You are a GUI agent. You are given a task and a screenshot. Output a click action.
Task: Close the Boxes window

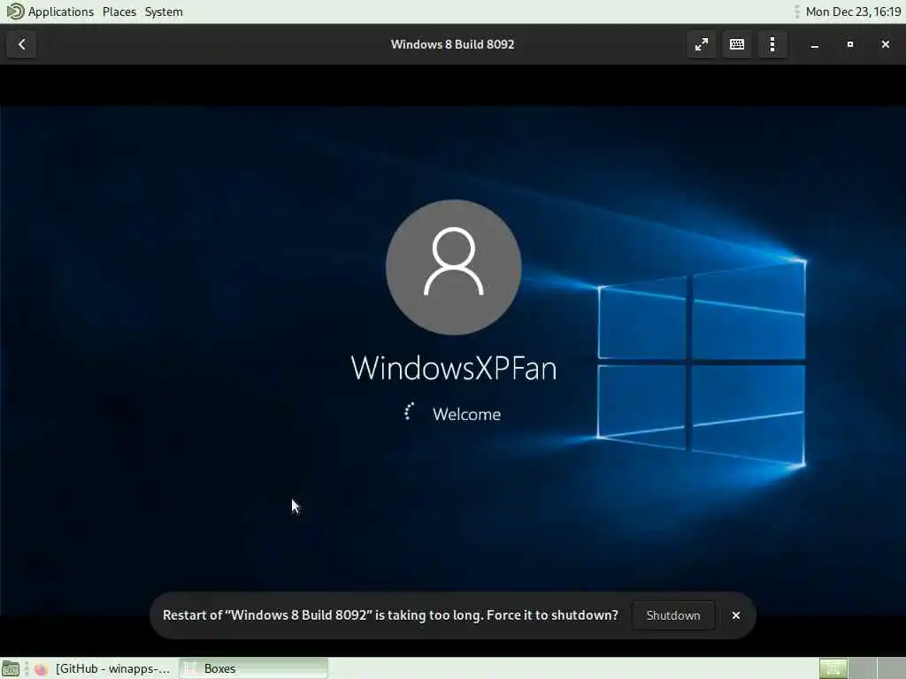click(x=885, y=44)
